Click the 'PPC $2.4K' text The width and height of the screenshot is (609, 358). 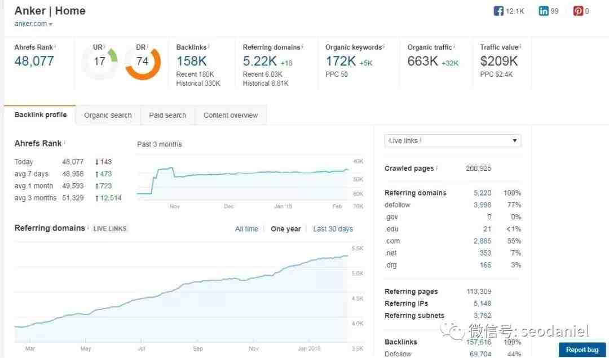click(x=496, y=74)
